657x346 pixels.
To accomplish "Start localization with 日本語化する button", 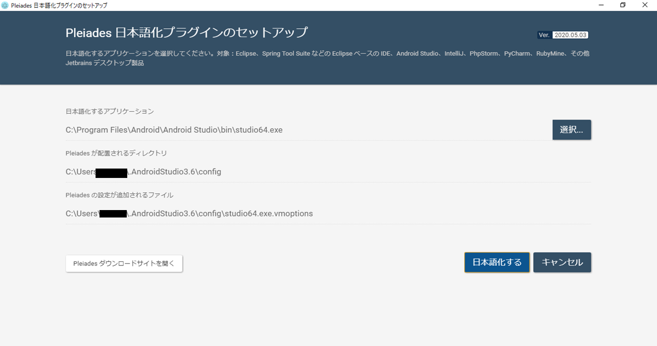I will [x=497, y=262].
